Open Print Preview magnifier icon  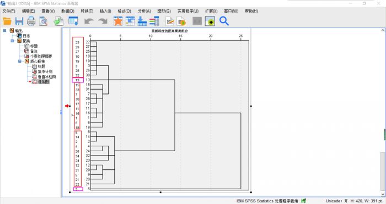point(44,21)
